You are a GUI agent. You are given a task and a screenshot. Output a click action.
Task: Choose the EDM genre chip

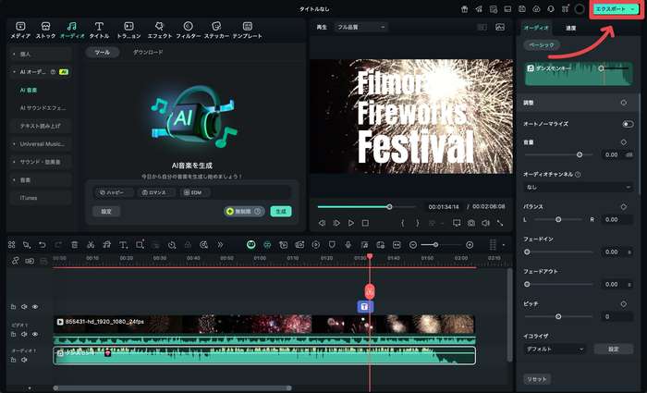pos(195,192)
